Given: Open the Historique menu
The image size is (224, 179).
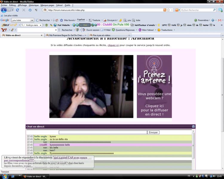Looking at the screenshot, I should click(33, 5).
